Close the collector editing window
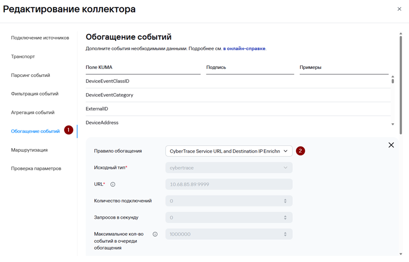The width and height of the screenshot is (409, 262). click(x=399, y=9)
